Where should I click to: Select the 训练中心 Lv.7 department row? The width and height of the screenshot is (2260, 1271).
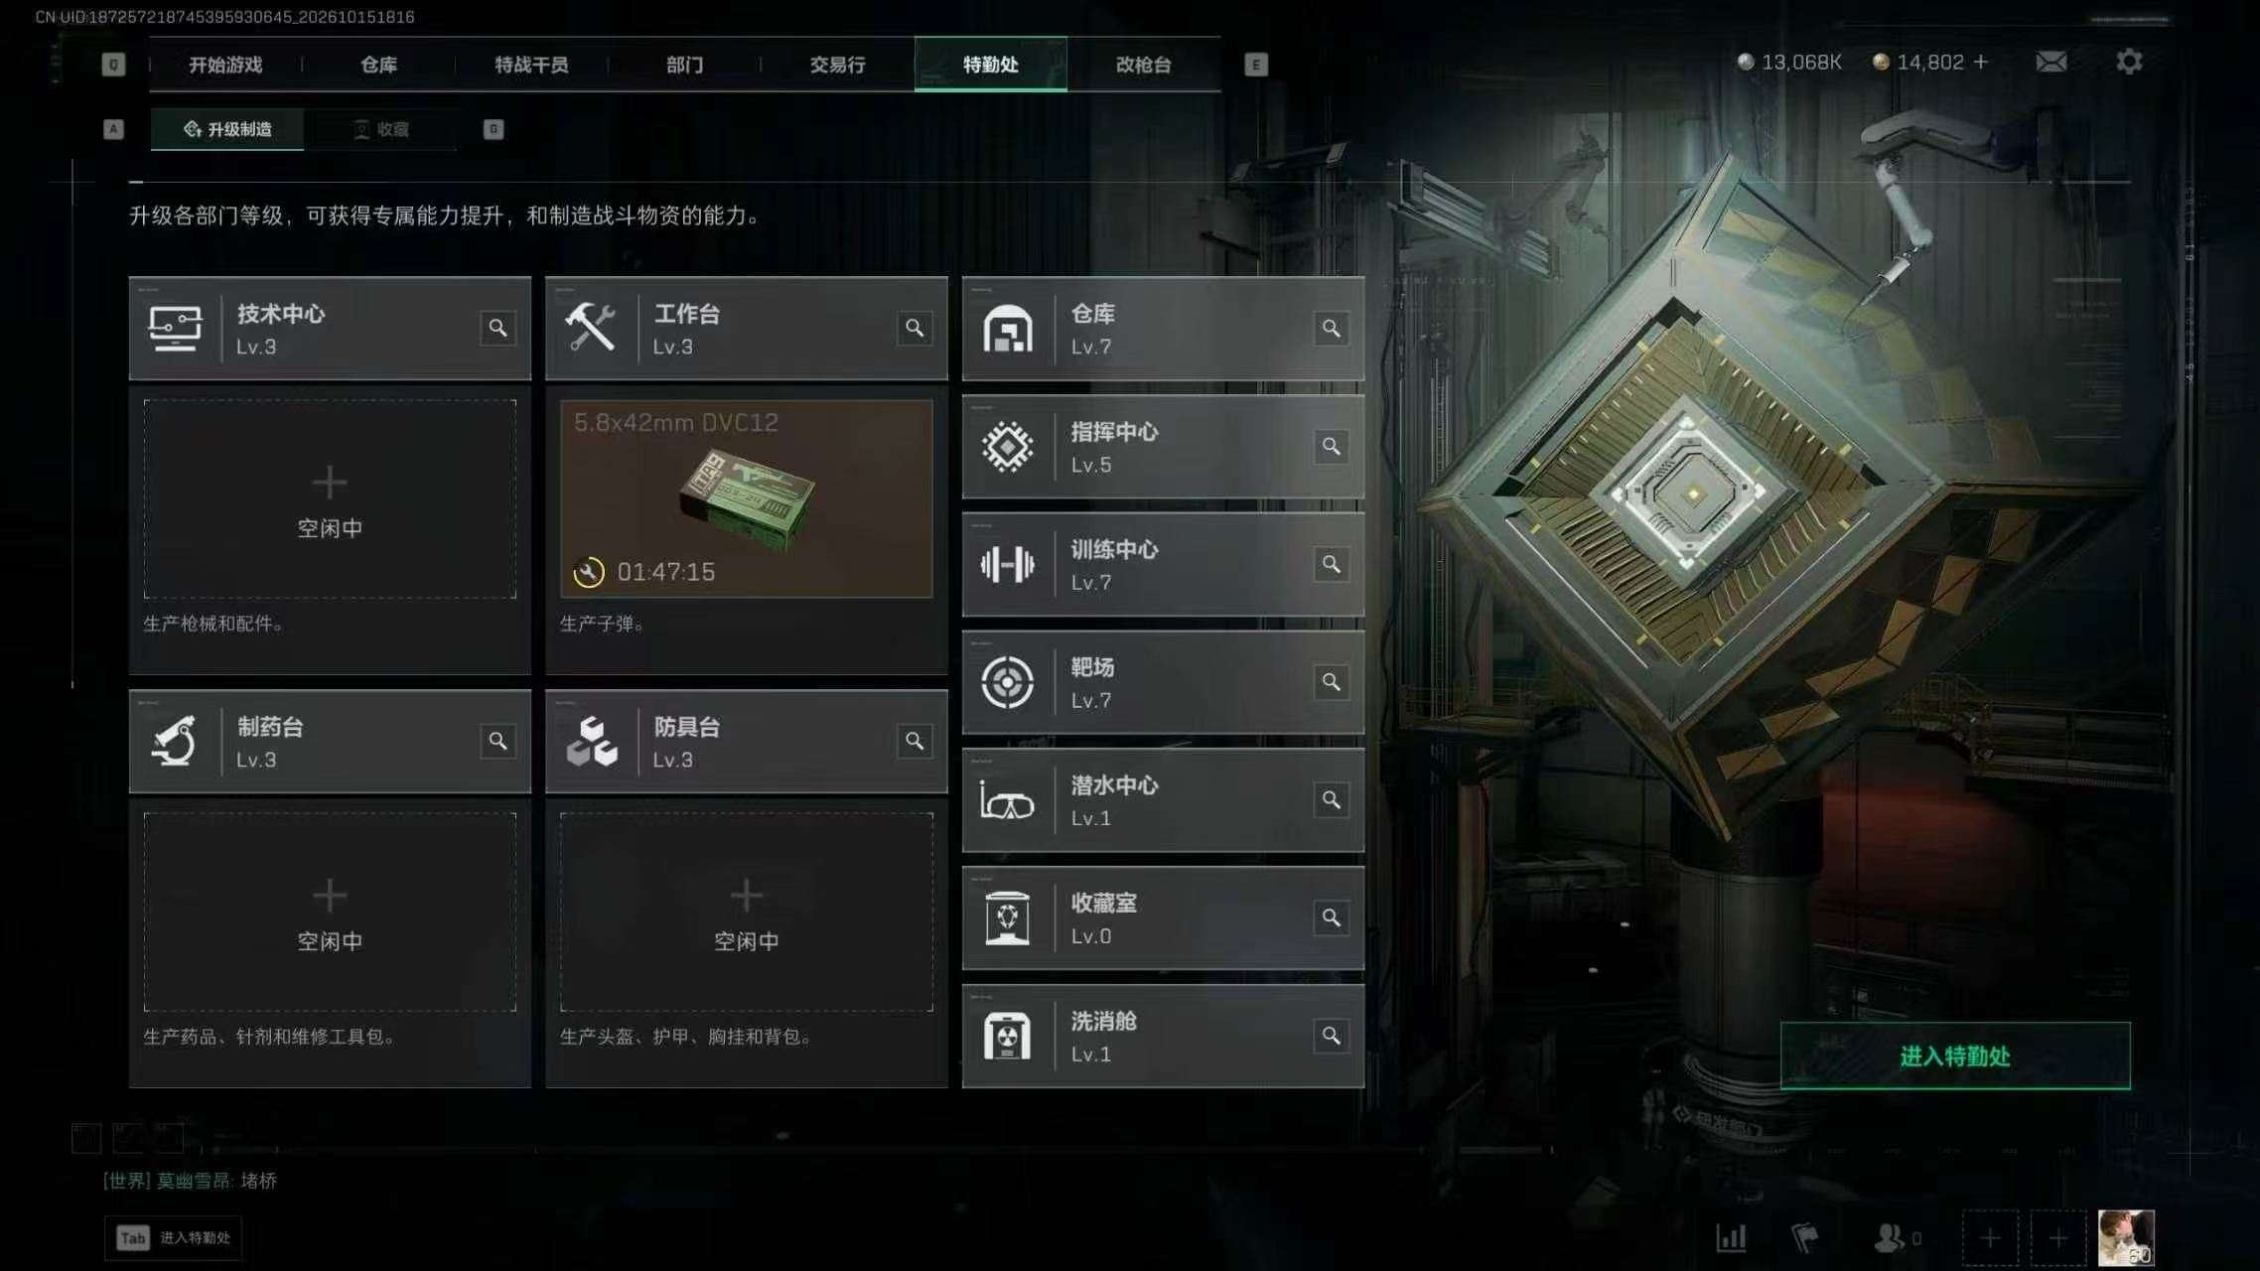[x=1163, y=565]
